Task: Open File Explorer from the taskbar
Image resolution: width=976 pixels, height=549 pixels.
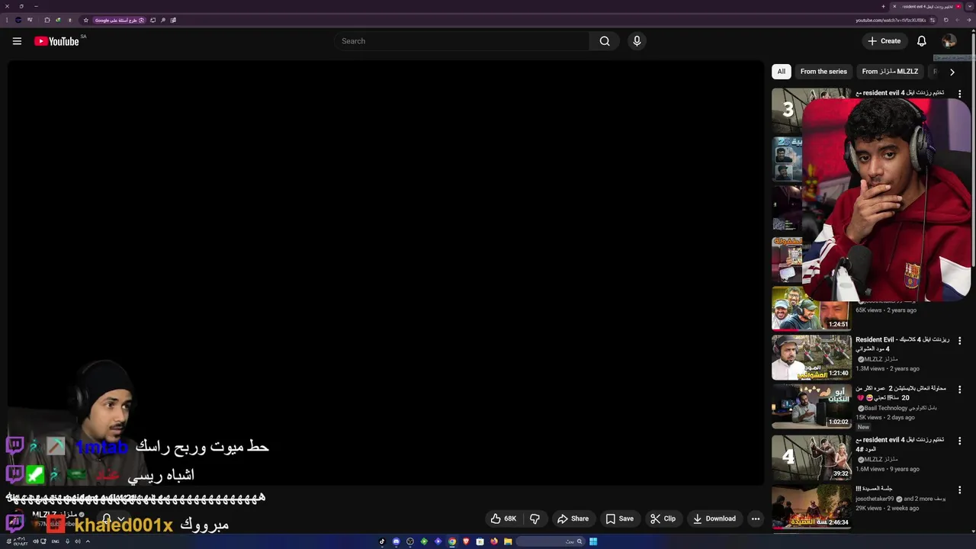Action: pyautogui.click(x=508, y=541)
